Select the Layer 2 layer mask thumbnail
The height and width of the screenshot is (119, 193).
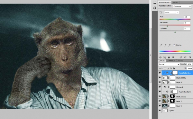coord(172,101)
